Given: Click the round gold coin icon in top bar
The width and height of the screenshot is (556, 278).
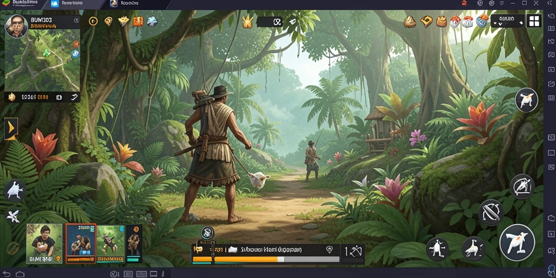Looking at the screenshot, I should 93,21.
